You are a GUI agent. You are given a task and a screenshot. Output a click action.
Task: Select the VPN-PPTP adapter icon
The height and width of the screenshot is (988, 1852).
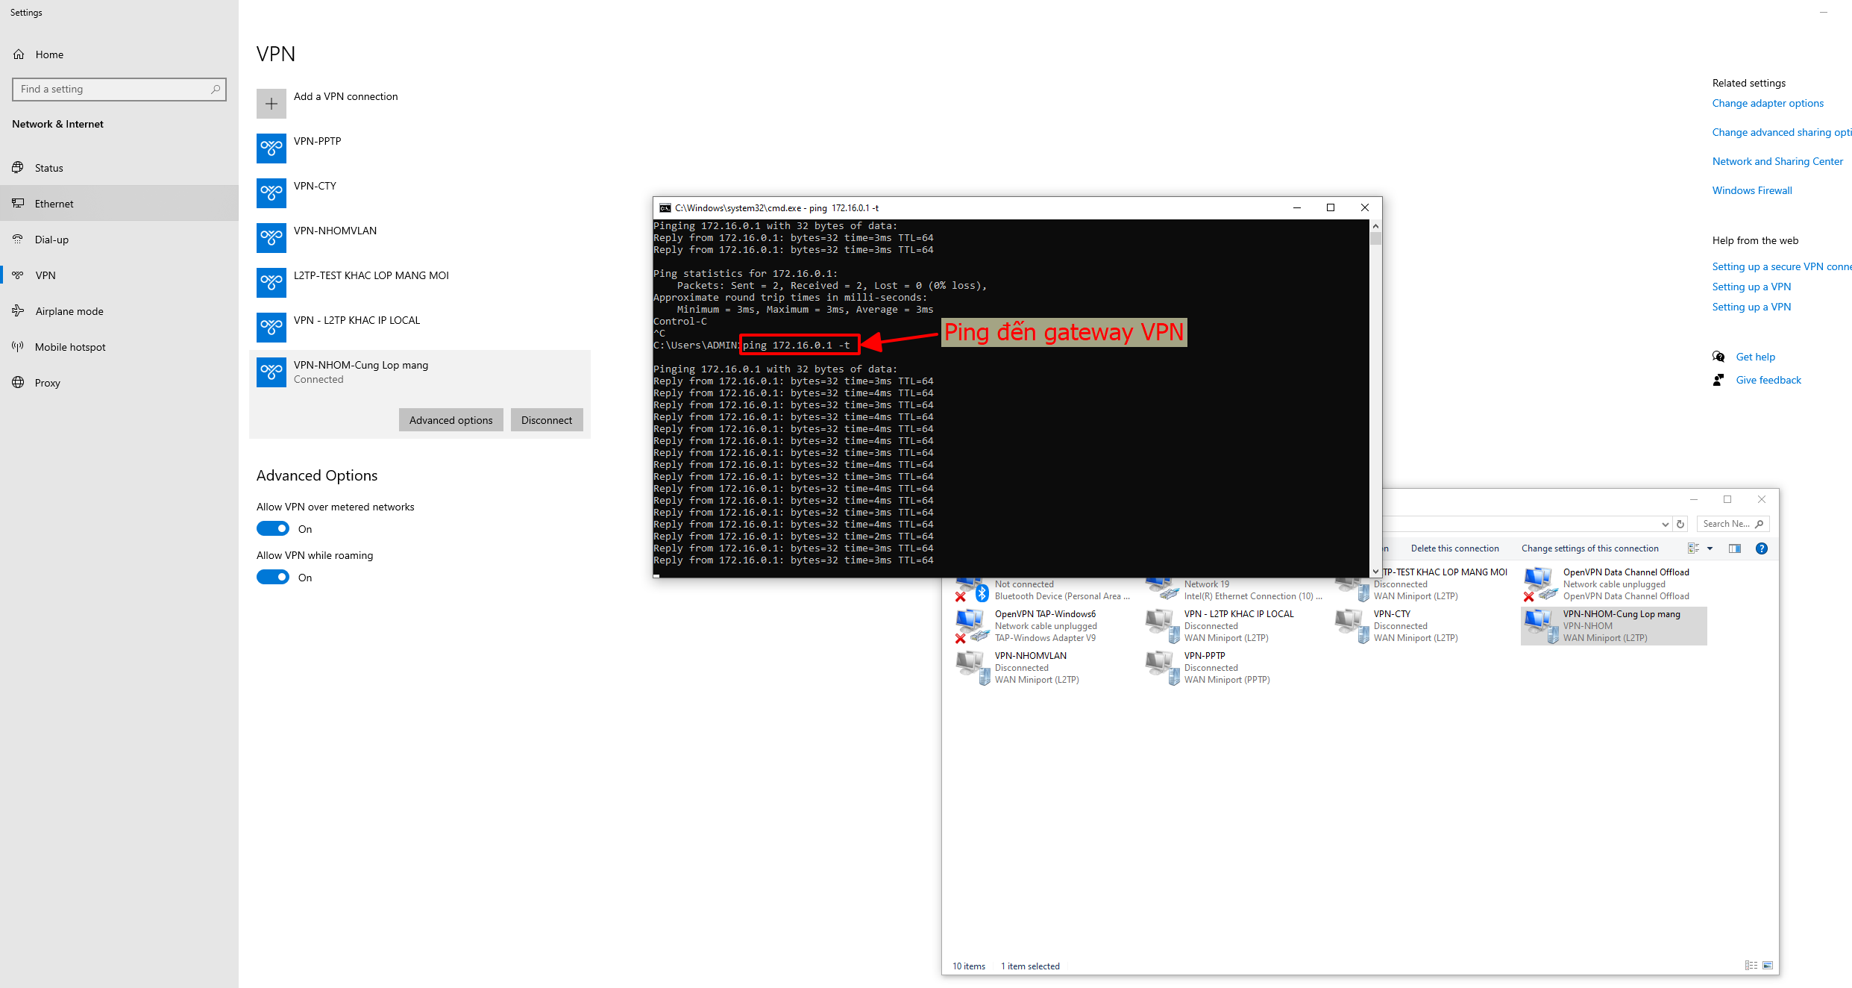pyautogui.click(x=1159, y=666)
